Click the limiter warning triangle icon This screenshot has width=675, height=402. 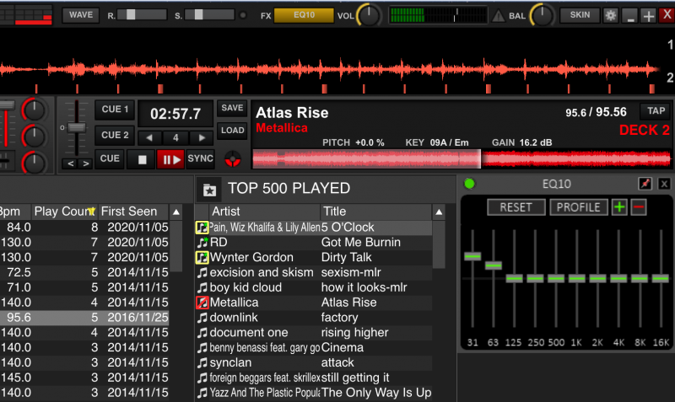tap(498, 16)
